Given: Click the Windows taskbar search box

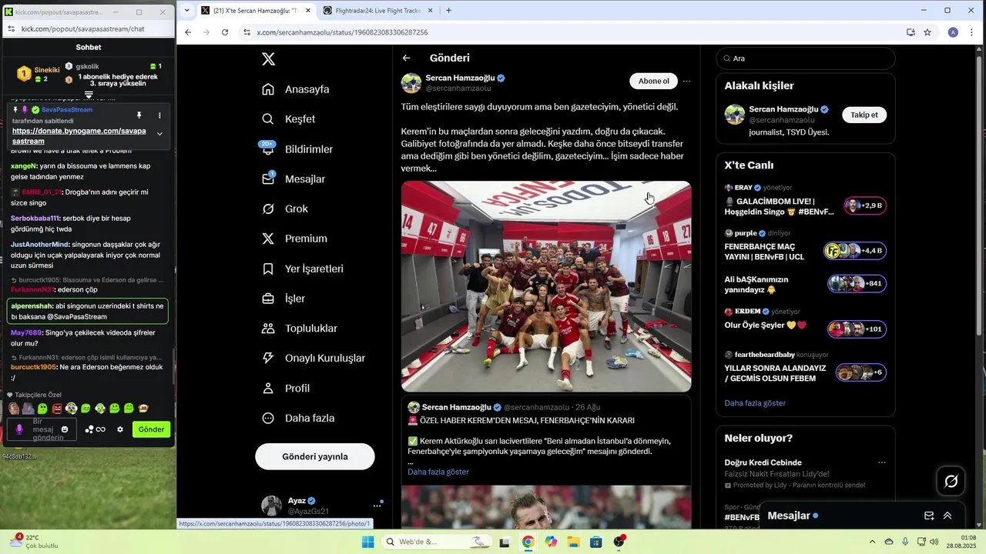Looking at the screenshot, I should coord(436,542).
